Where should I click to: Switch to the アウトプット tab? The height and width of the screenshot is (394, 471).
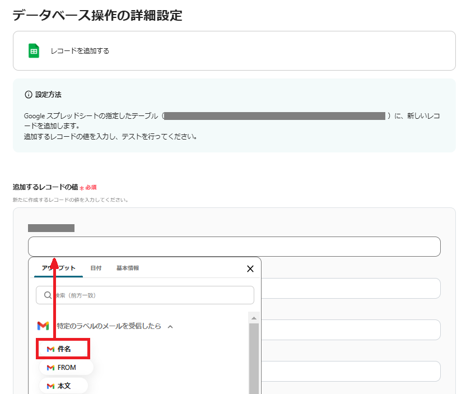point(58,268)
